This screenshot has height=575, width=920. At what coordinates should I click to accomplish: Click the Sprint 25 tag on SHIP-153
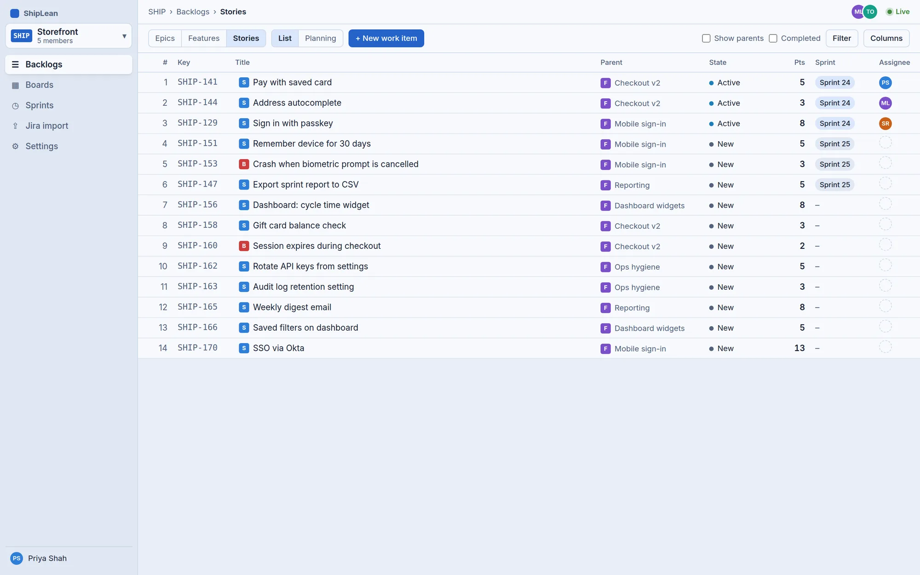[834, 164]
